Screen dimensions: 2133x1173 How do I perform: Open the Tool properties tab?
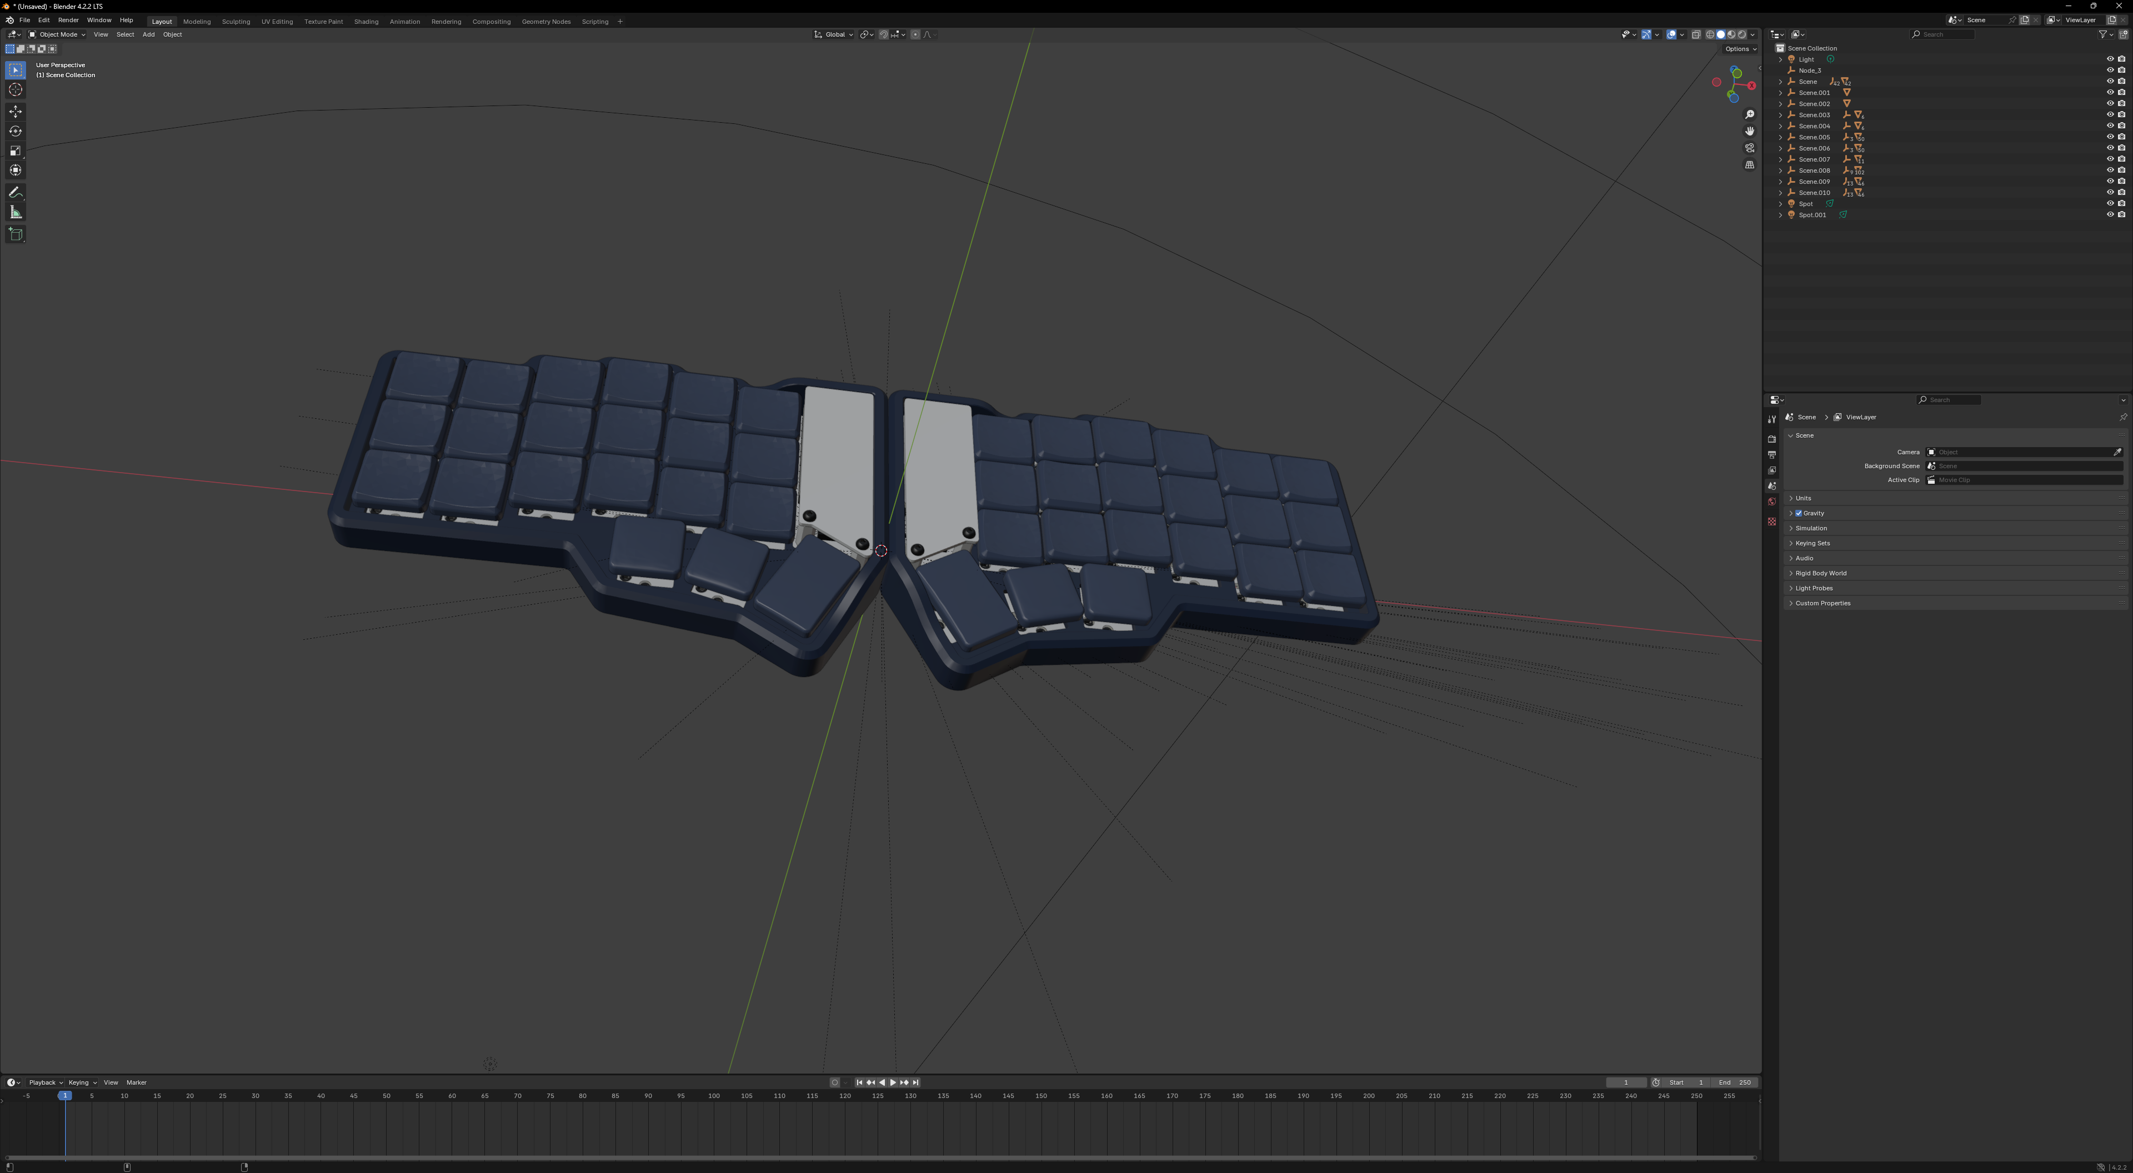pos(1772,420)
